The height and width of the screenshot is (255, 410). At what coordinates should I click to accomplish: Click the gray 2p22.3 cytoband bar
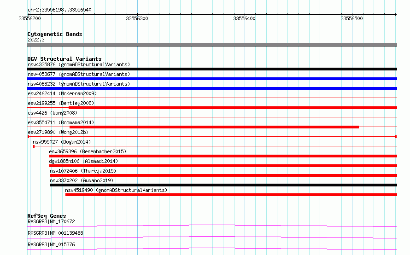coord(212,45)
